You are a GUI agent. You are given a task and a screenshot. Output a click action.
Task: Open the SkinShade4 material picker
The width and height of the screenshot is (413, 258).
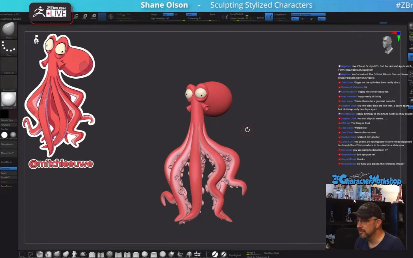pos(9,100)
